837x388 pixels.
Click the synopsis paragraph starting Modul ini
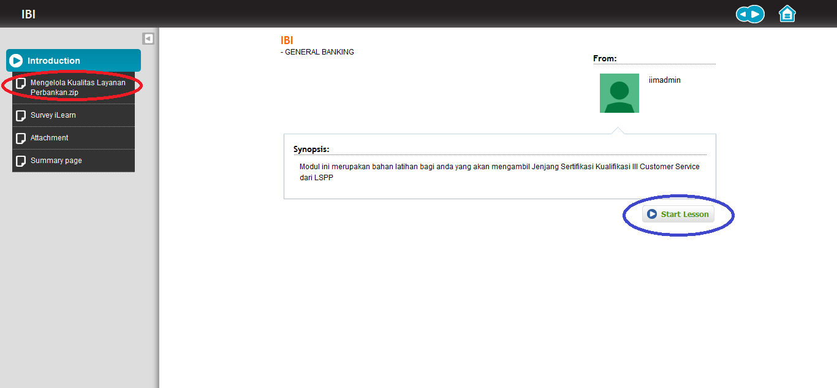point(499,172)
